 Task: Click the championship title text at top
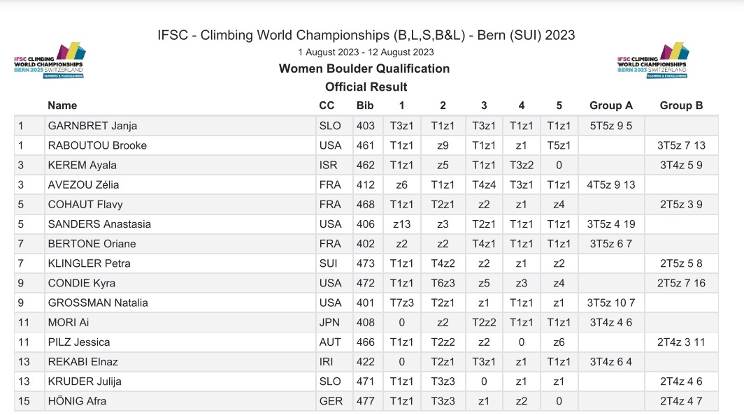point(366,36)
